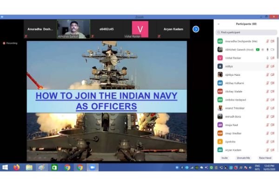
Task: Open File Explorer from the taskbar
Action: (29, 167)
